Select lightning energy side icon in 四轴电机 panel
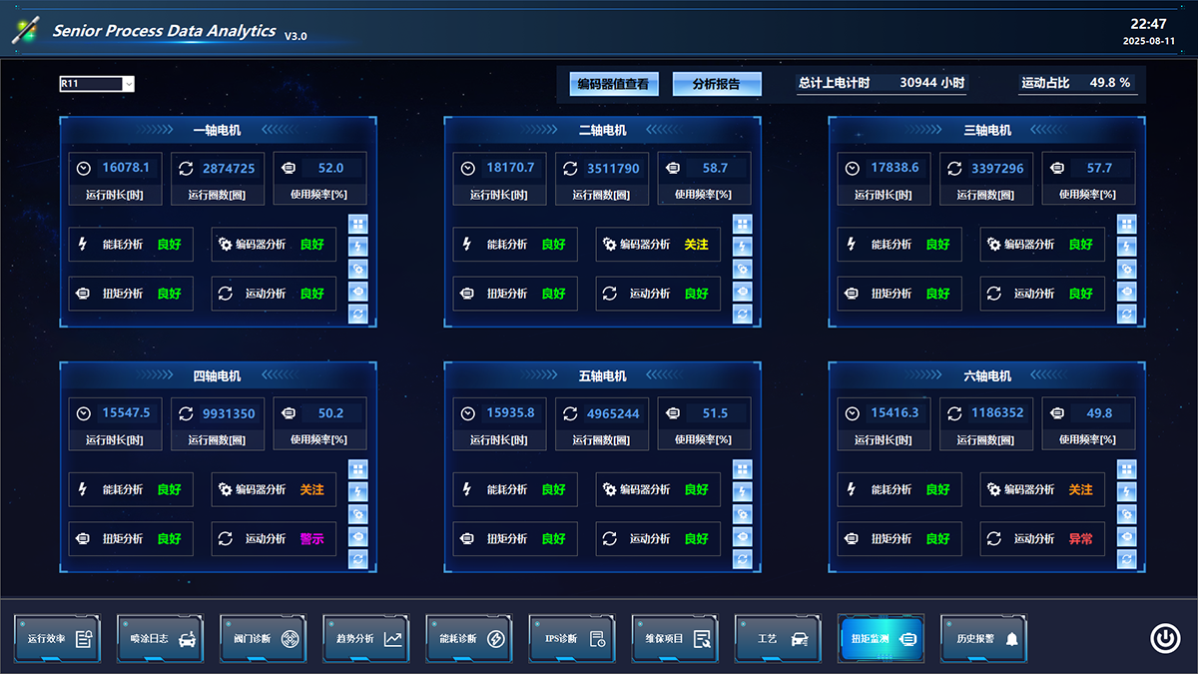The height and width of the screenshot is (674, 1198). pyautogui.click(x=358, y=492)
